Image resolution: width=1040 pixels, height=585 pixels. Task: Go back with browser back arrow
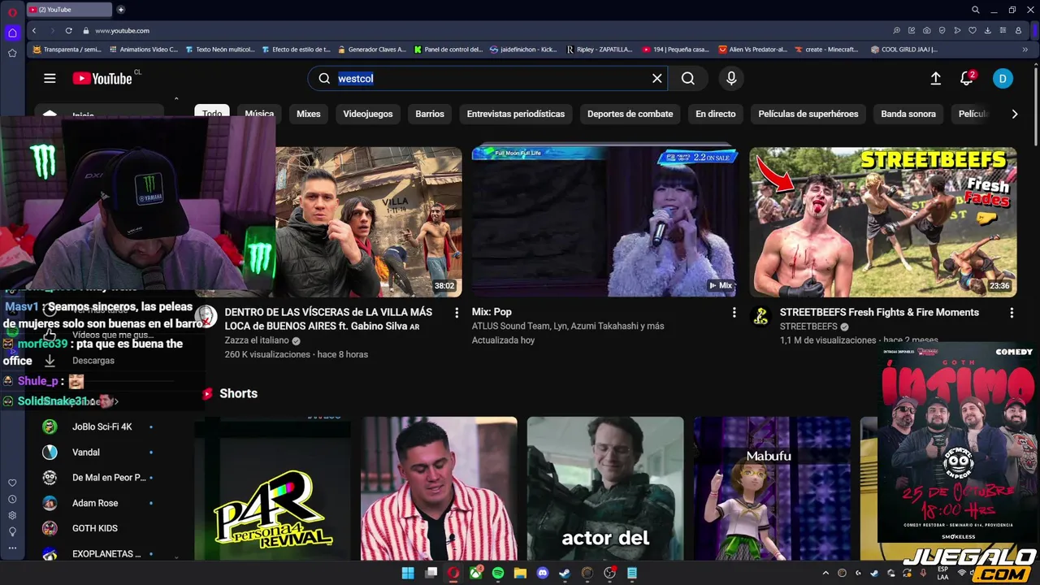tap(34, 31)
